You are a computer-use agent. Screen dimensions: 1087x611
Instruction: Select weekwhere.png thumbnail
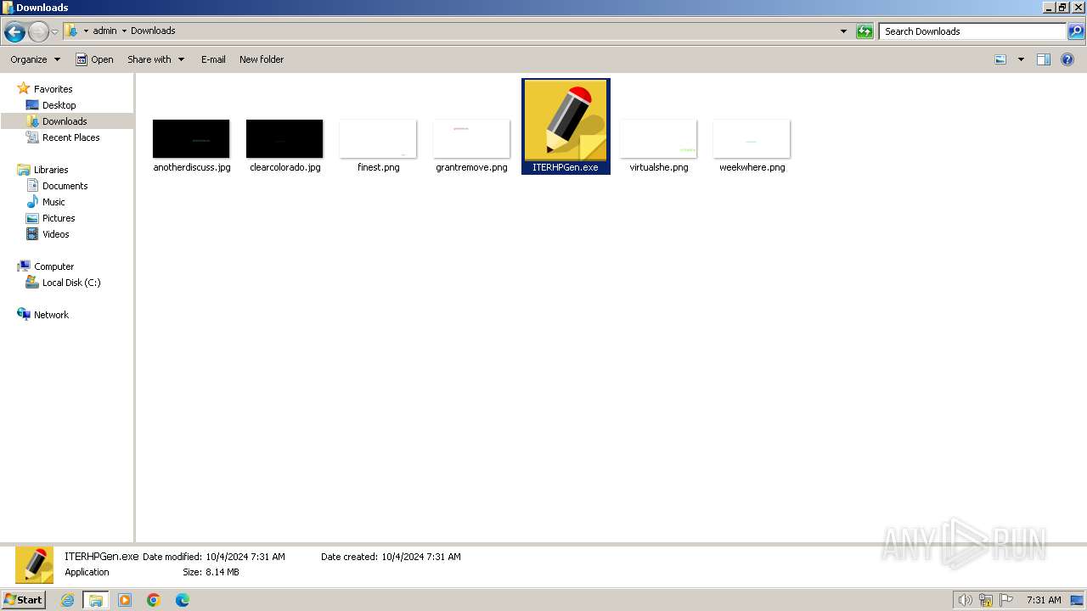pyautogui.click(x=752, y=138)
